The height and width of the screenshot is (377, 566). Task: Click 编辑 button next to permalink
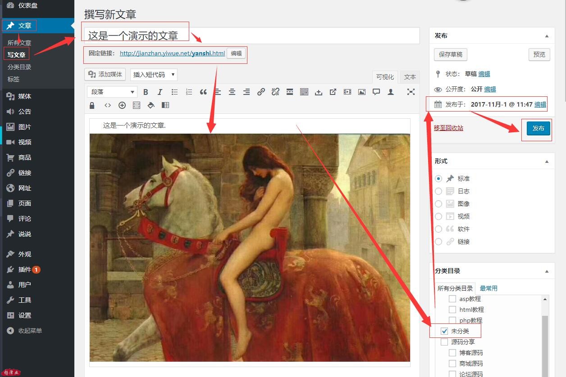click(236, 54)
